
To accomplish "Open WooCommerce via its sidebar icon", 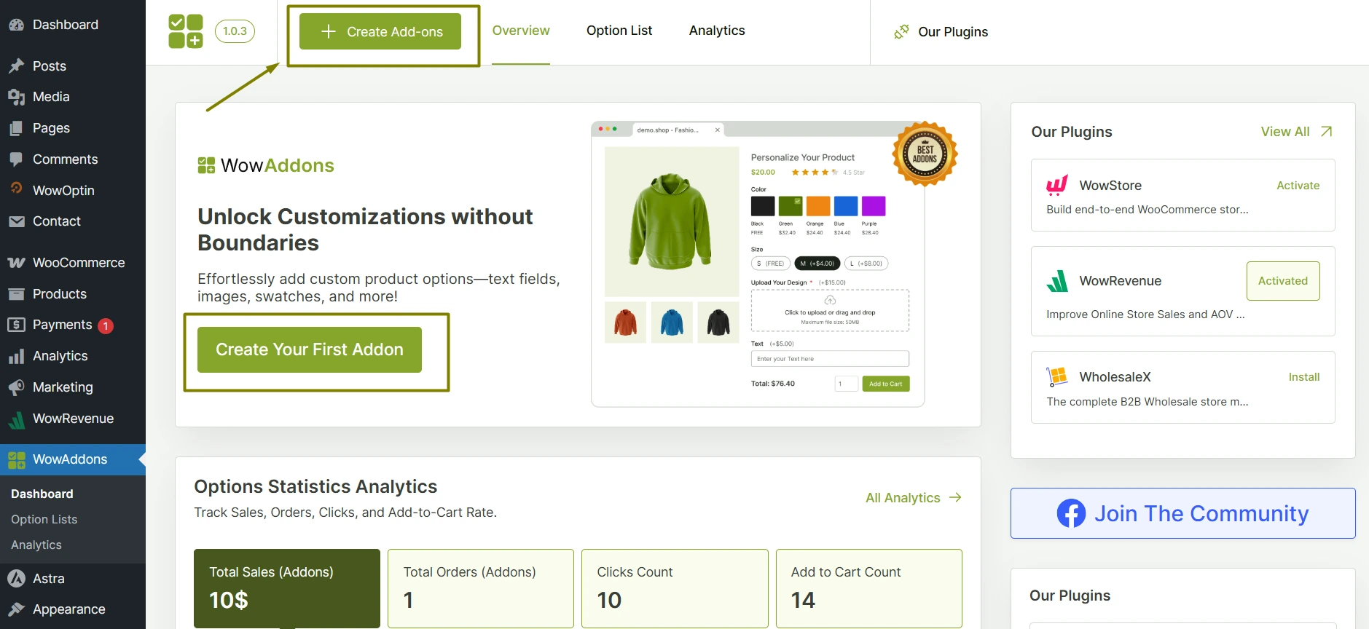I will (x=16, y=263).
